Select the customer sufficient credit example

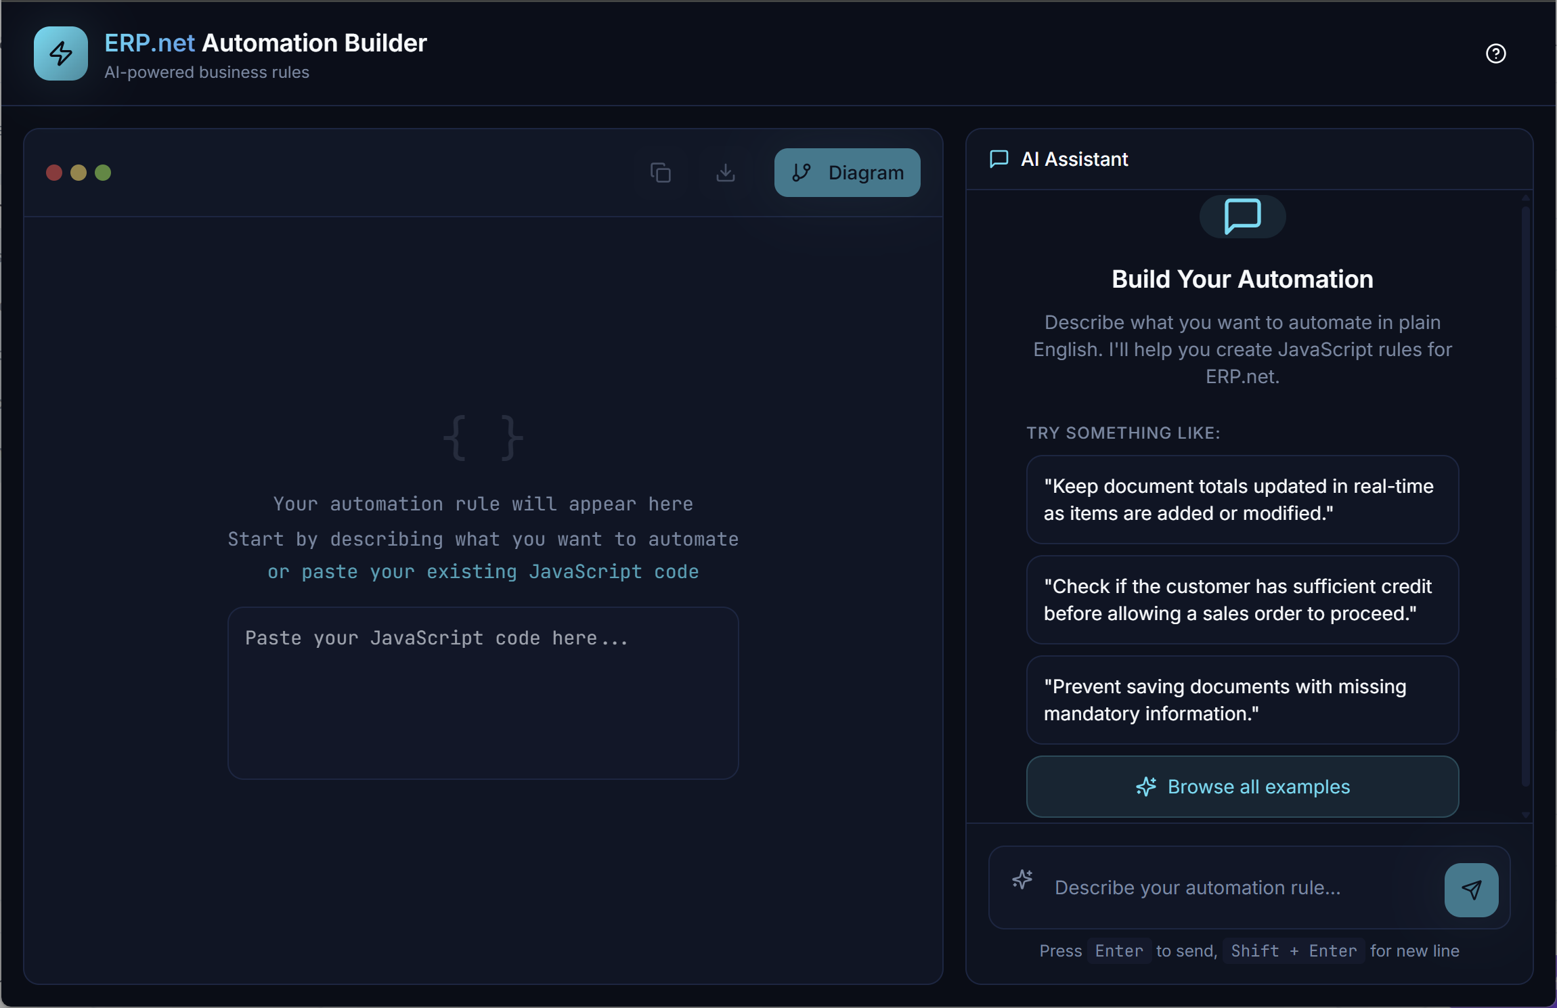pyautogui.click(x=1243, y=600)
